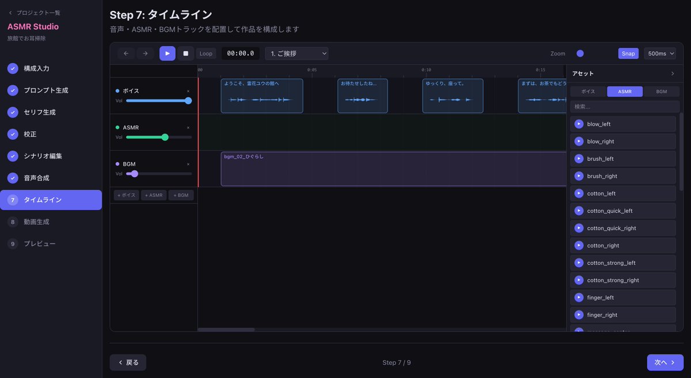691x378 pixels.
Task: Open the 500ms grid dropdown
Action: click(x=660, y=53)
